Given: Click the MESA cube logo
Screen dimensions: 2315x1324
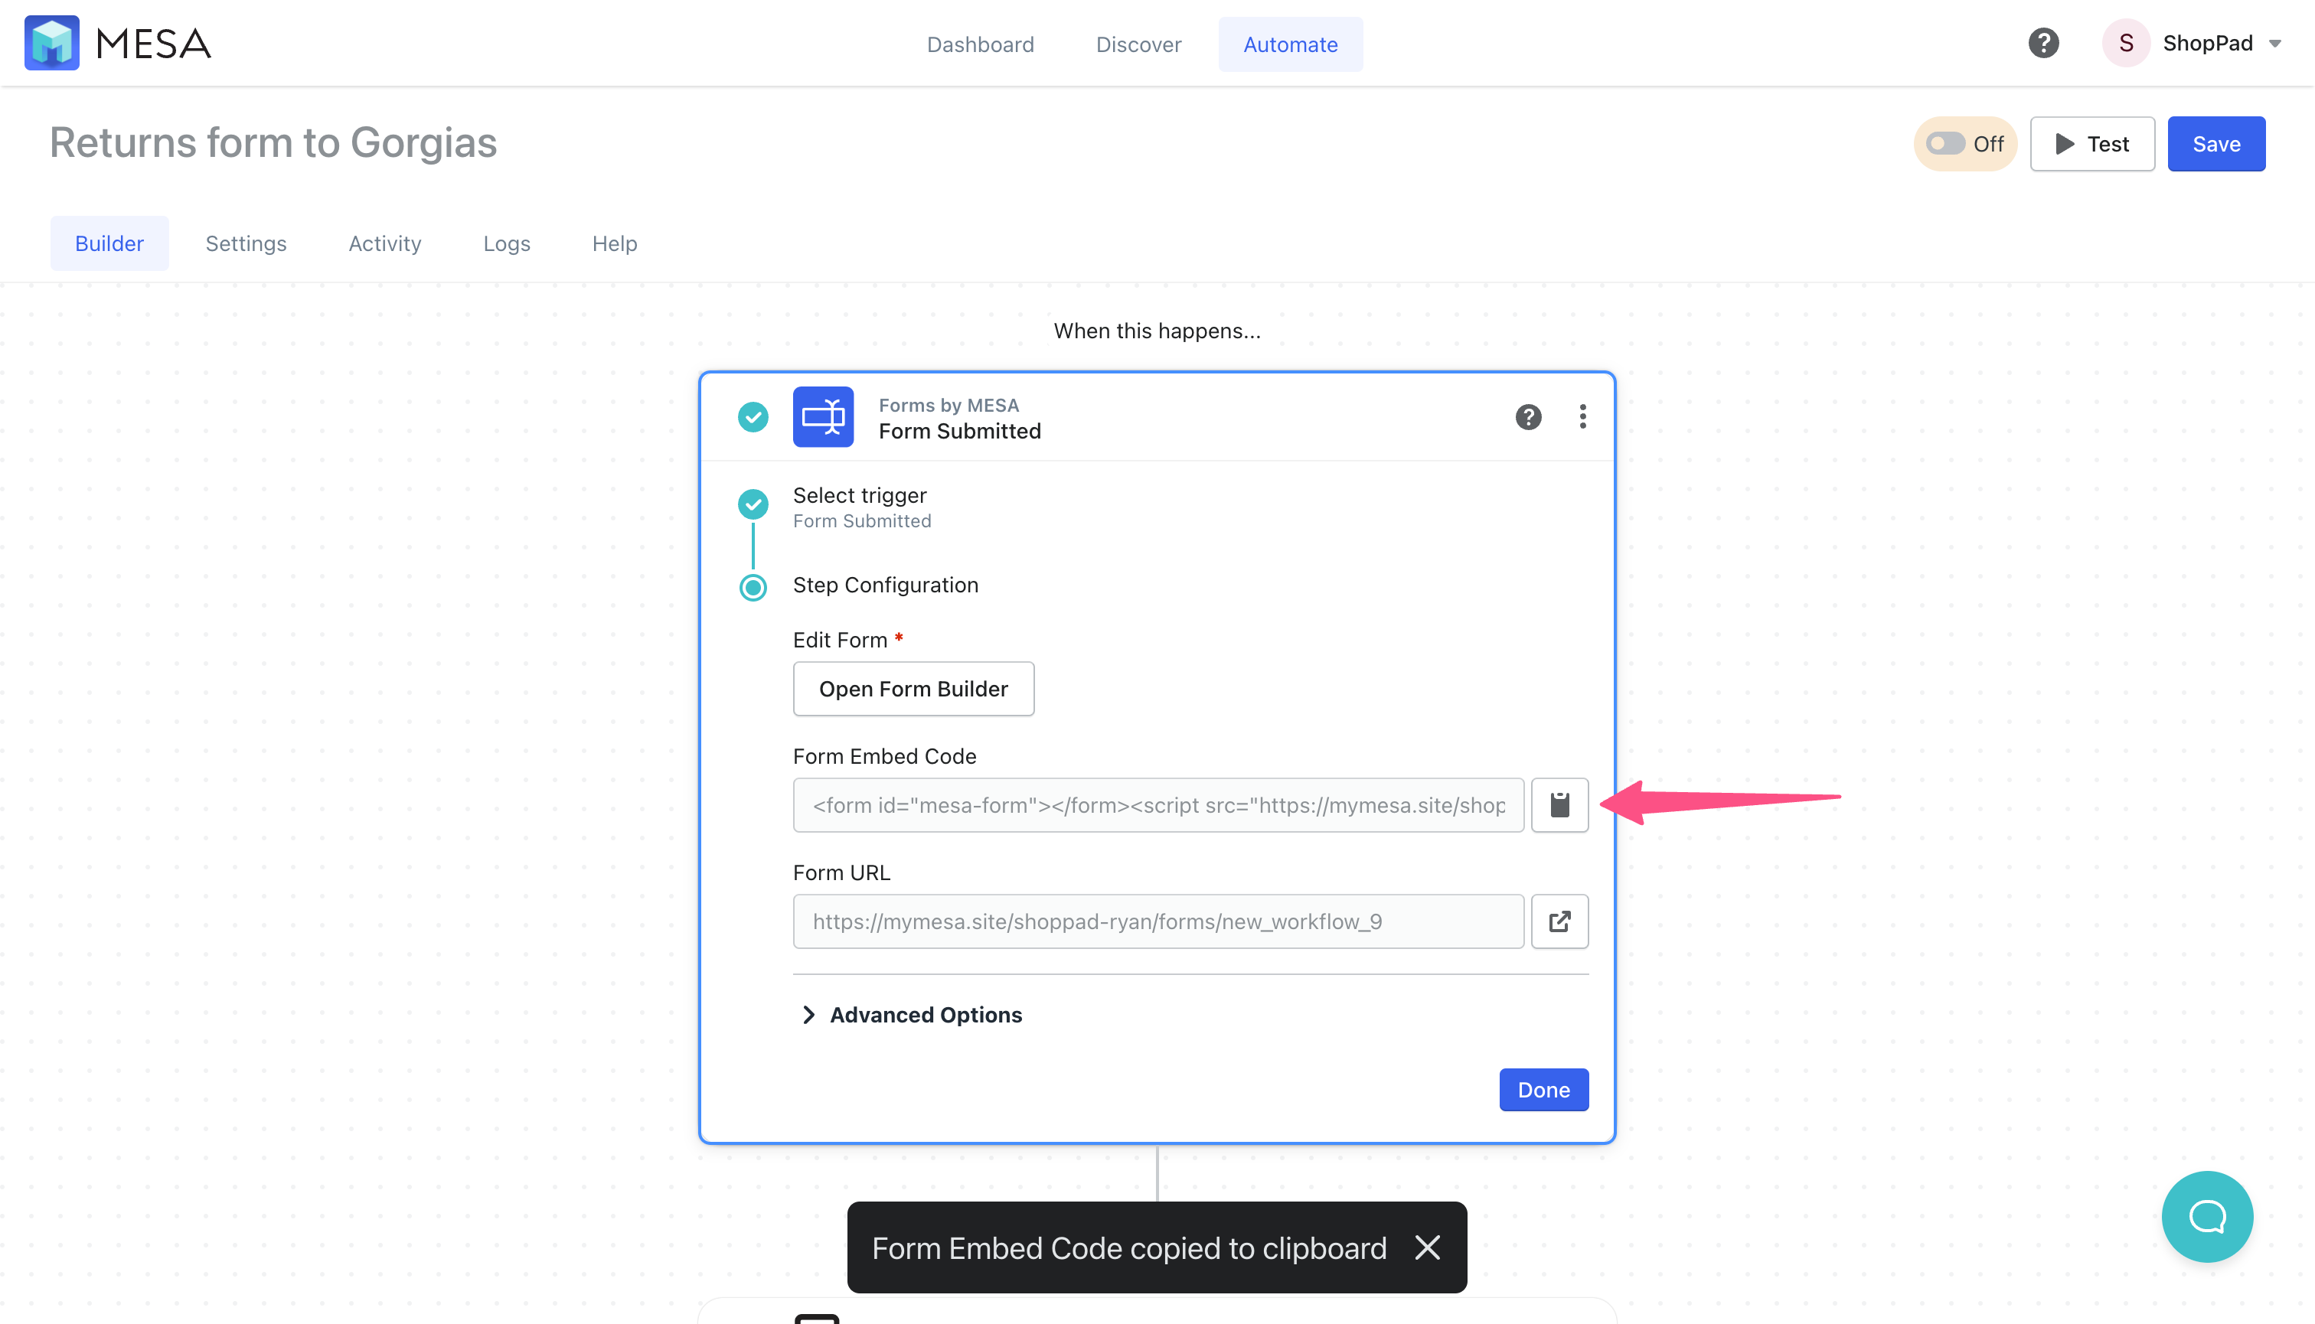Looking at the screenshot, I should click(x=52, y=43).
